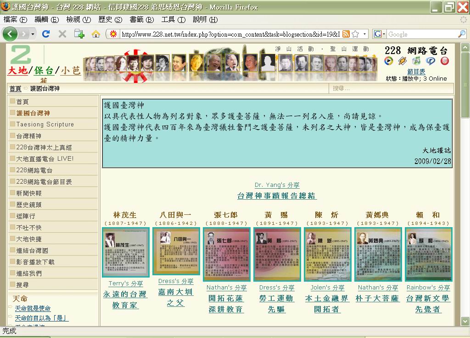Open the back/forward history dropdown arrow

[x=33, y=34]
